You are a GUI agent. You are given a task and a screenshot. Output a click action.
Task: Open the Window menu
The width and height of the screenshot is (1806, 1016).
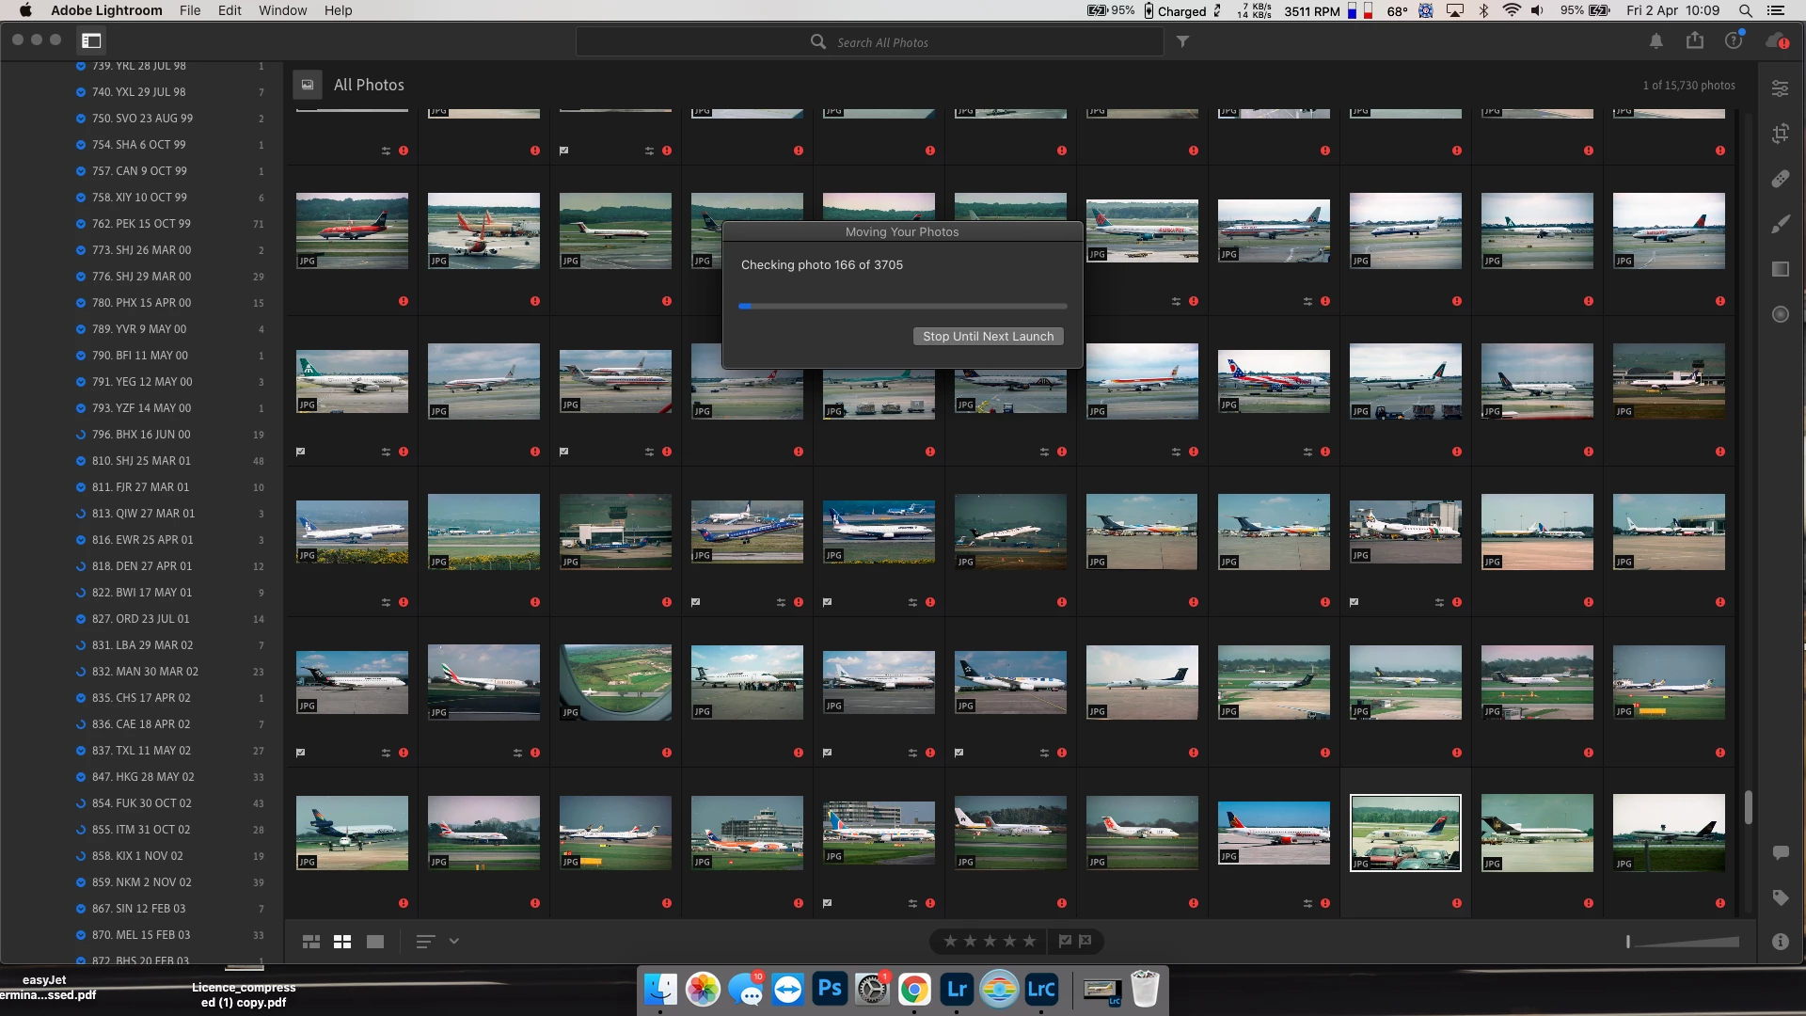click(282, 10)
